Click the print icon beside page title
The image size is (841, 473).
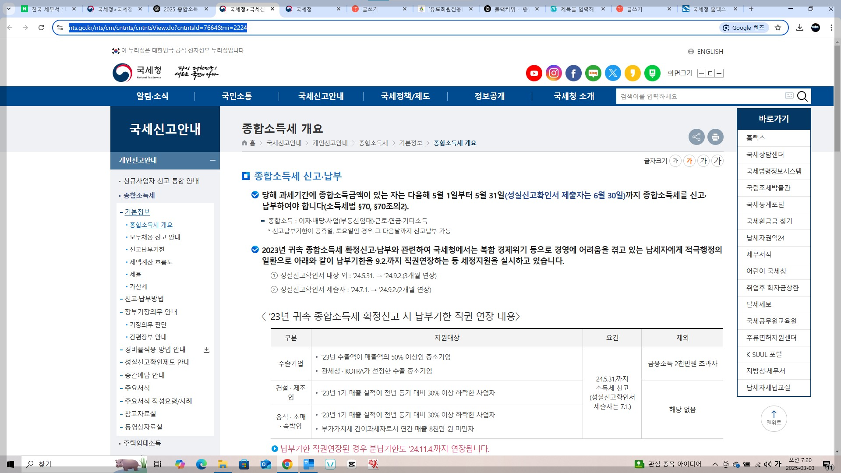point(715,137)
